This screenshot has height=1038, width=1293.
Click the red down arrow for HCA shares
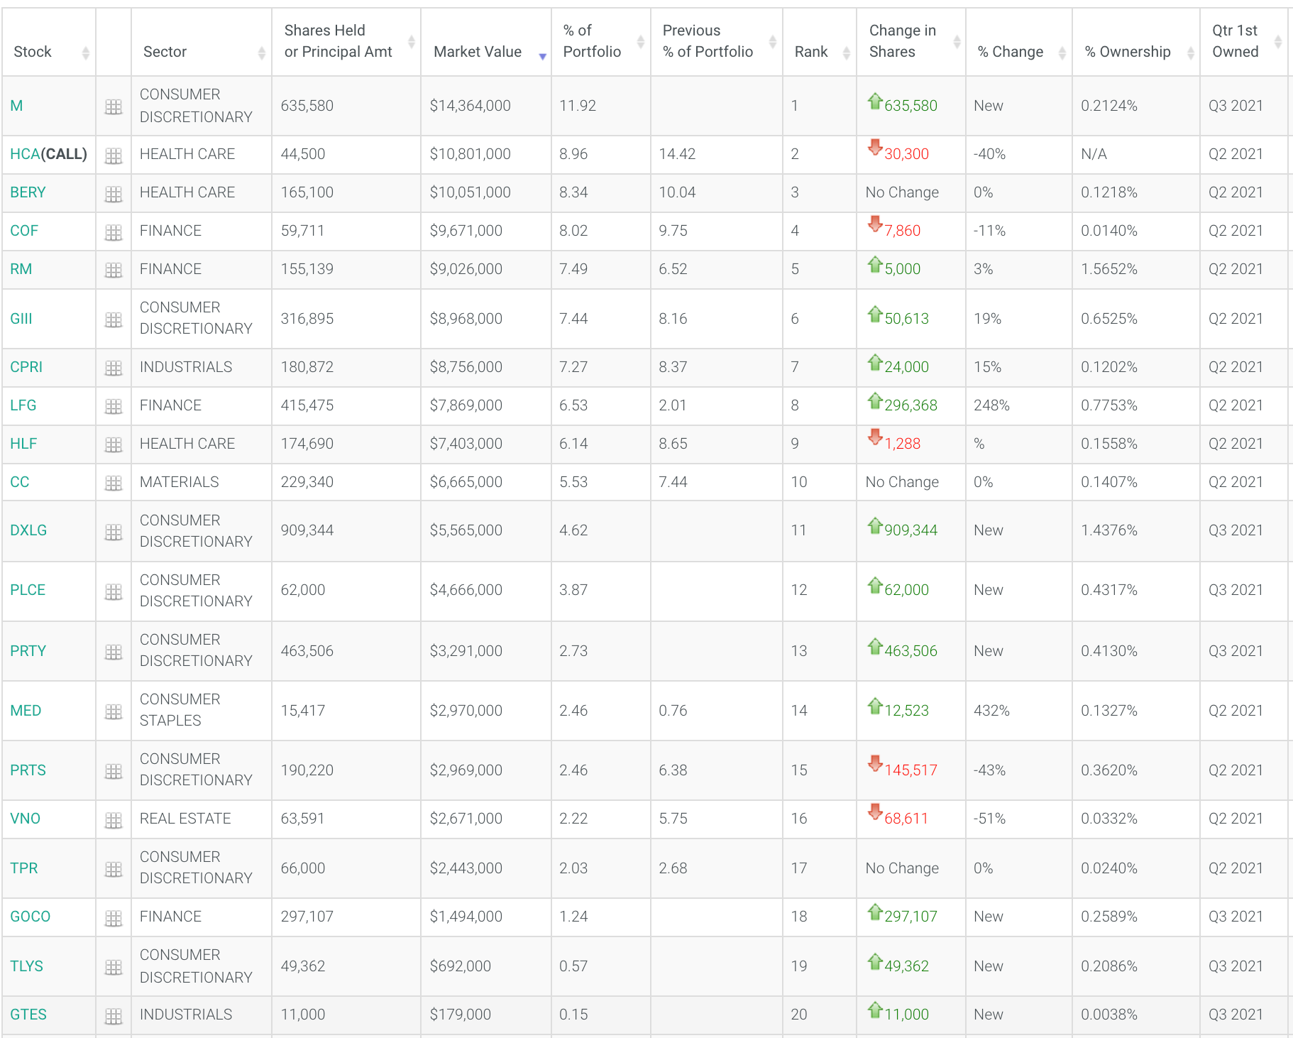coord(875,148)
